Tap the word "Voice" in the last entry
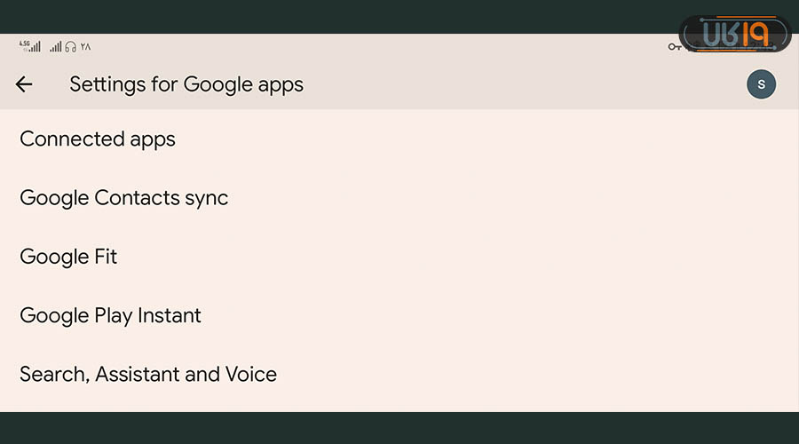This screenshot has height=444, width=799. pos(251,374)
